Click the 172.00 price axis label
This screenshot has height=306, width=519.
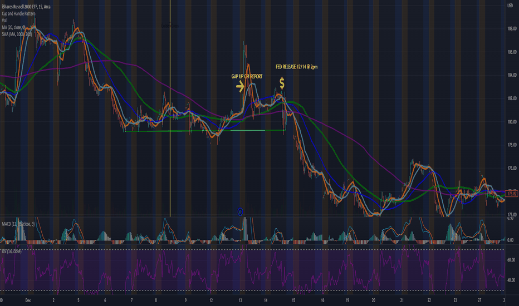(x=512, y=215)
